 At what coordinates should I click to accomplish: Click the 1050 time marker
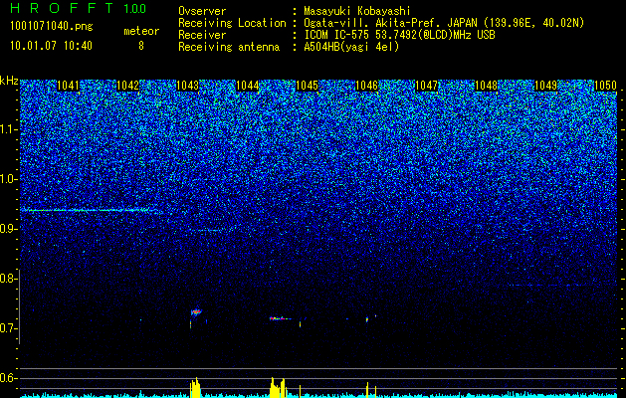(605, 86)
